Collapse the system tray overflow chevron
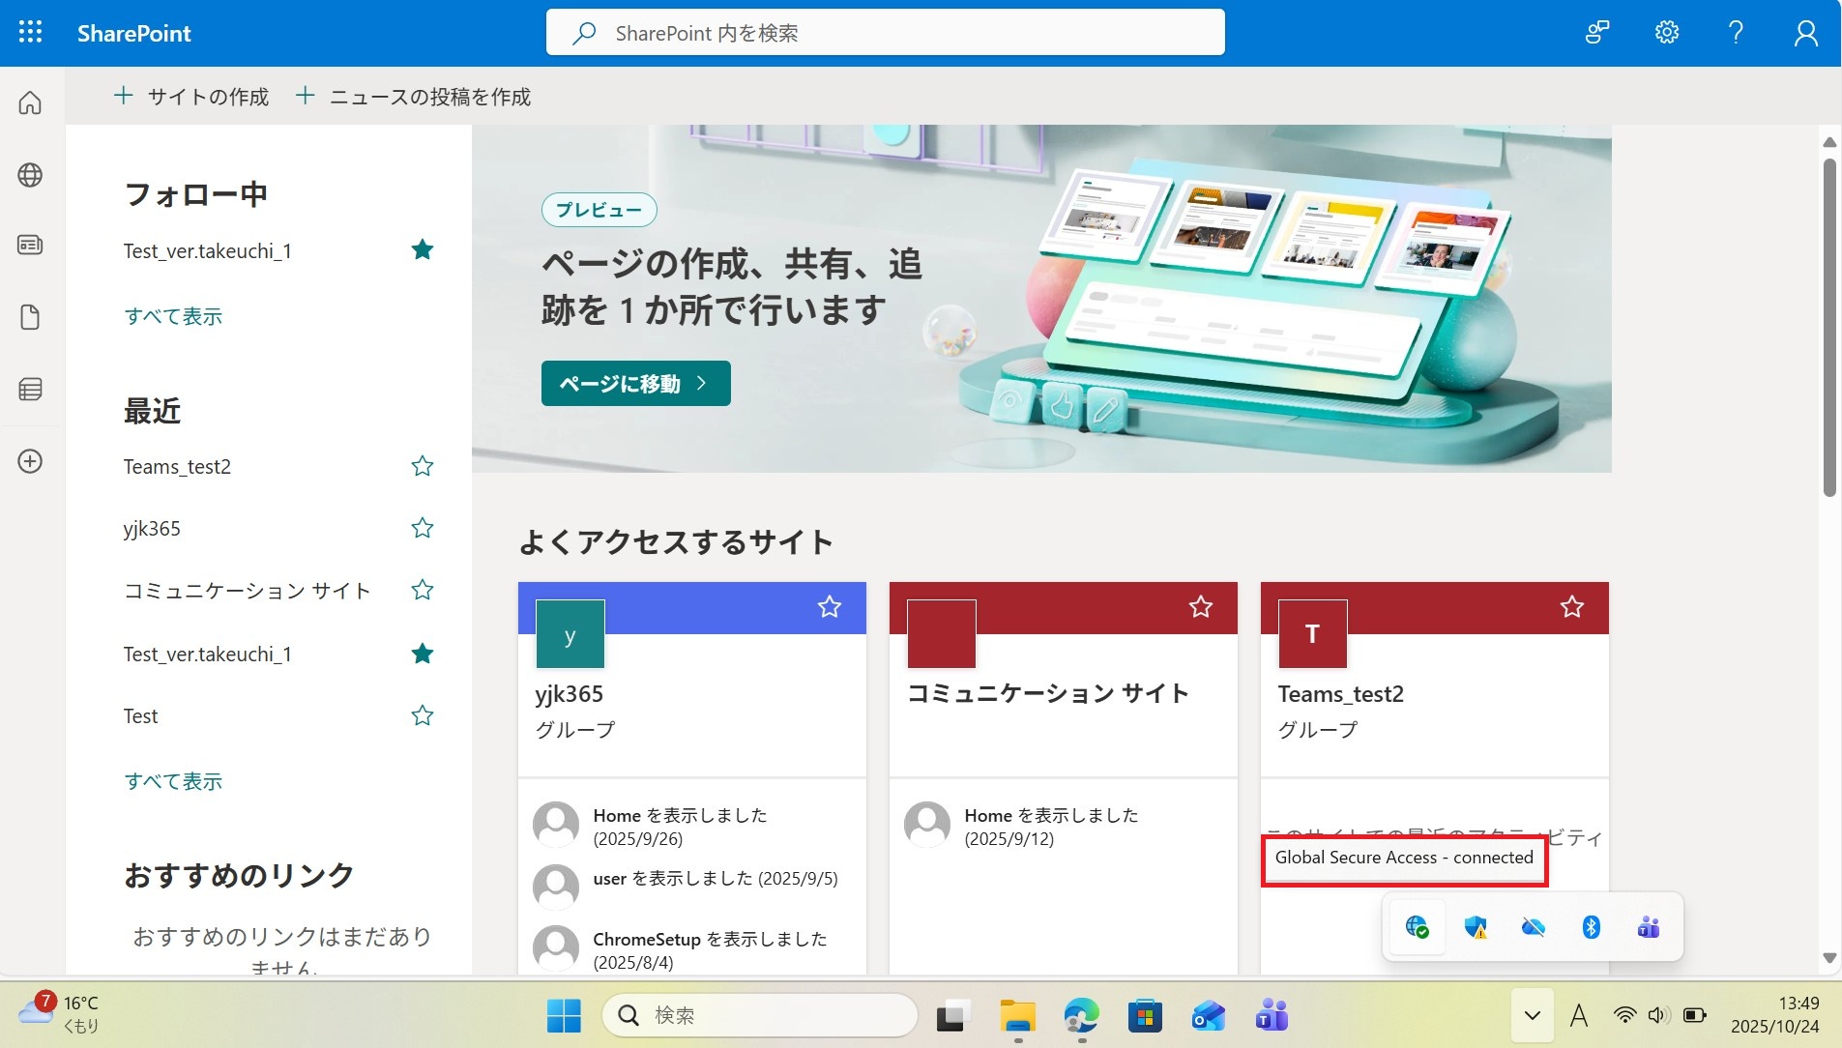This screenshot has height=1048, width=1842. pyautogui.click(x=1532, y=1015)
